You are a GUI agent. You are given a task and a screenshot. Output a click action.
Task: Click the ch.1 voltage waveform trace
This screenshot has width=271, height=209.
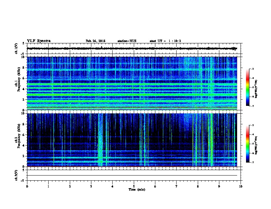coord(132,48)
